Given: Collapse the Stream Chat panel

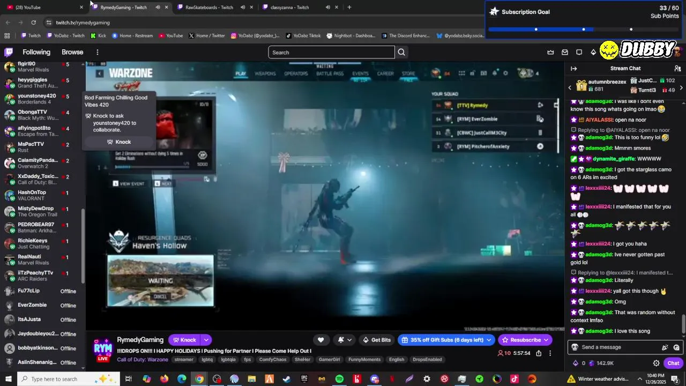Looking at the screenshot, I should 573,68.
